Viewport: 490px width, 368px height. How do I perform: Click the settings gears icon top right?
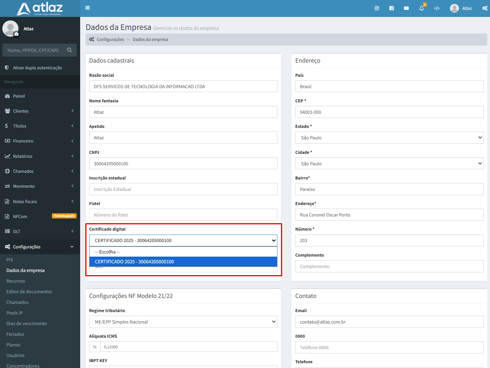point(484,8)
